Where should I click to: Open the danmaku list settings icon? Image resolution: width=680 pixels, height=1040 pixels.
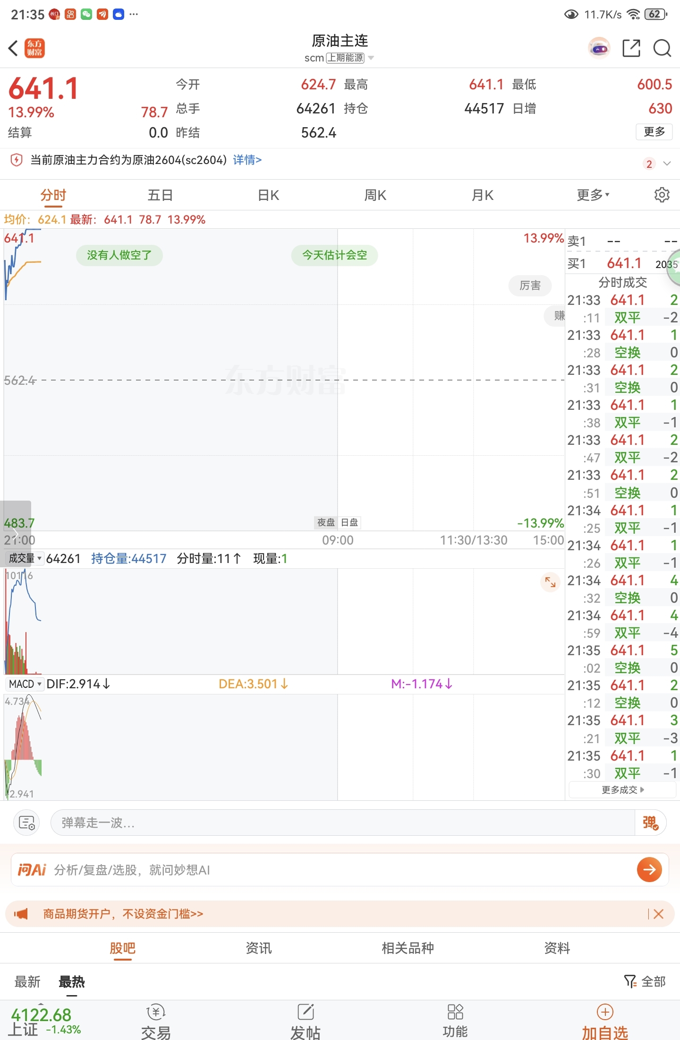[26, 823]
